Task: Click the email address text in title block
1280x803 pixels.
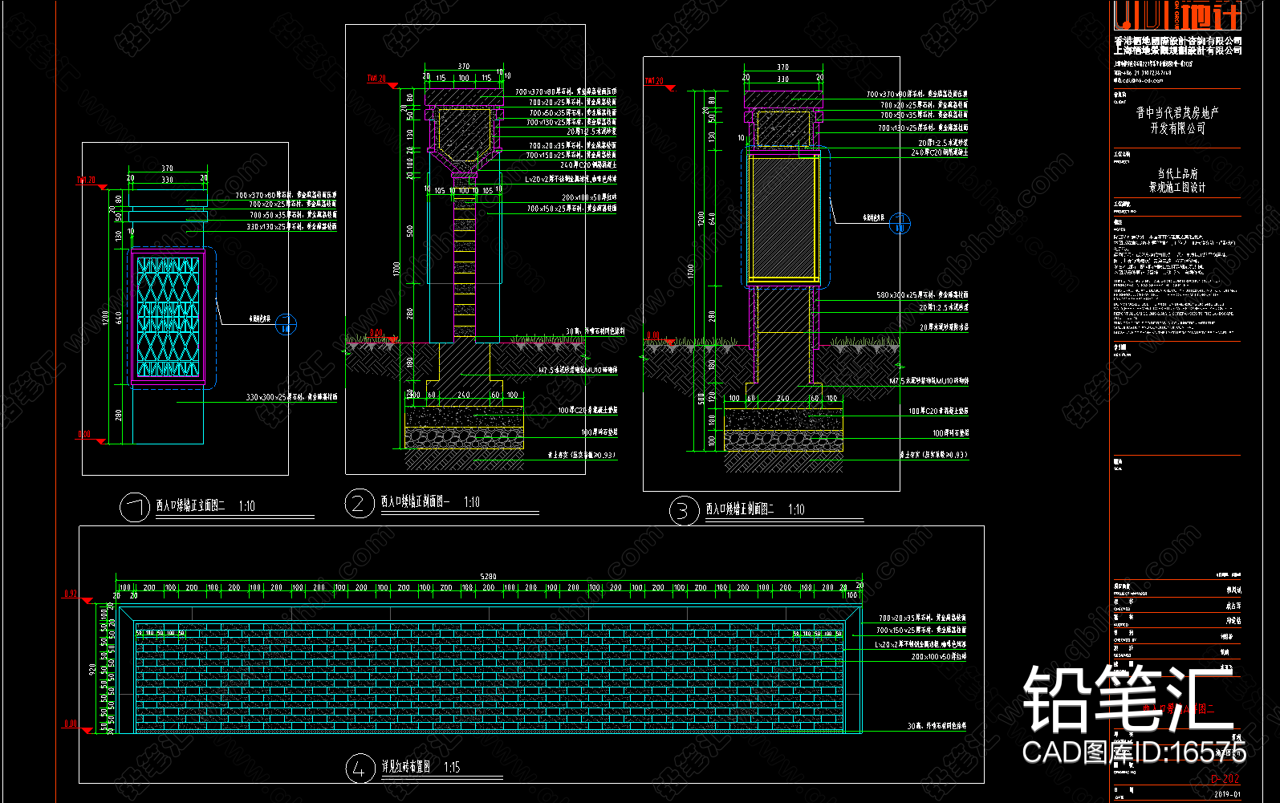Action: click(1138, 80)
